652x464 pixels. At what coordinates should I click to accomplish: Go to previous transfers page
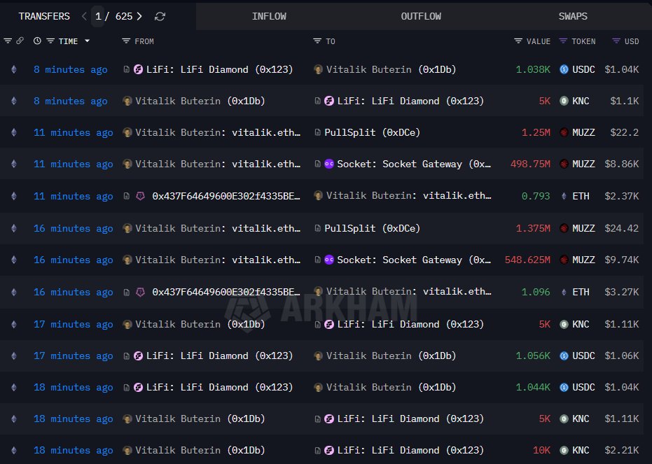85,16
